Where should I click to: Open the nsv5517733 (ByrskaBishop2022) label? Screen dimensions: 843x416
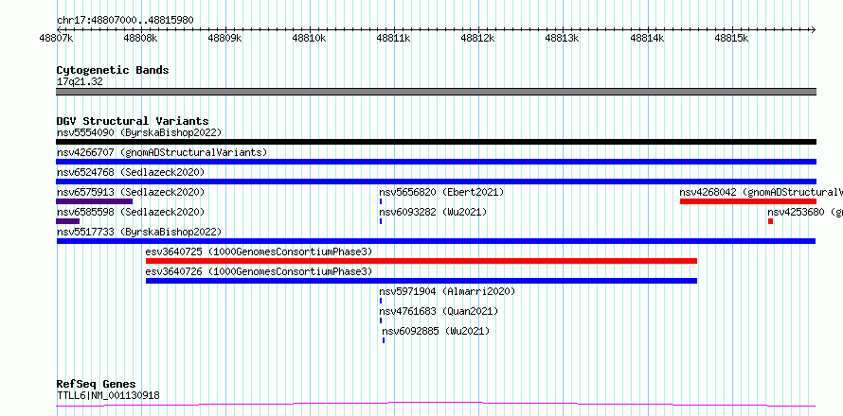pyautogui.click(x=139, y=232)
